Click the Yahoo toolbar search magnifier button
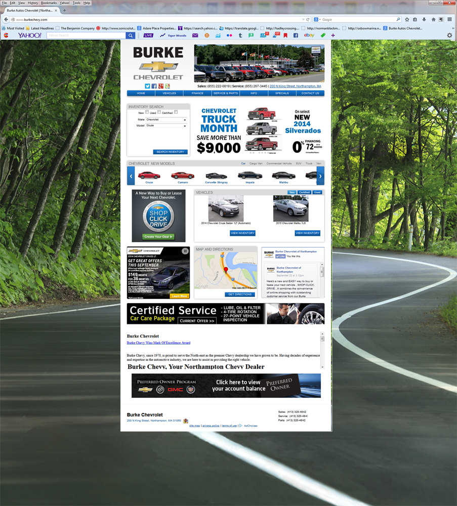This screenshot has width=457, height=506. click(131, 35)
